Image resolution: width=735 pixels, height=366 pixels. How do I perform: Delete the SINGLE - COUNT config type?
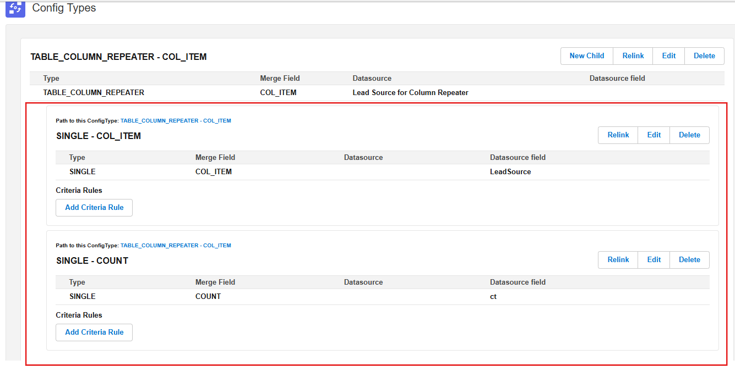689,260
